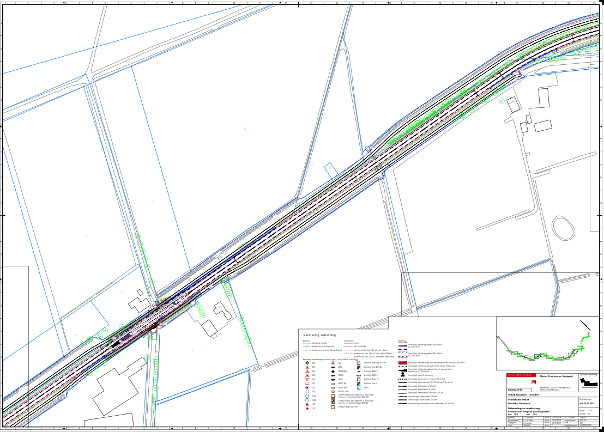Click the north arrow in the overview map
The width and height of the screenshot is (604, 432).
pos(586,324)
